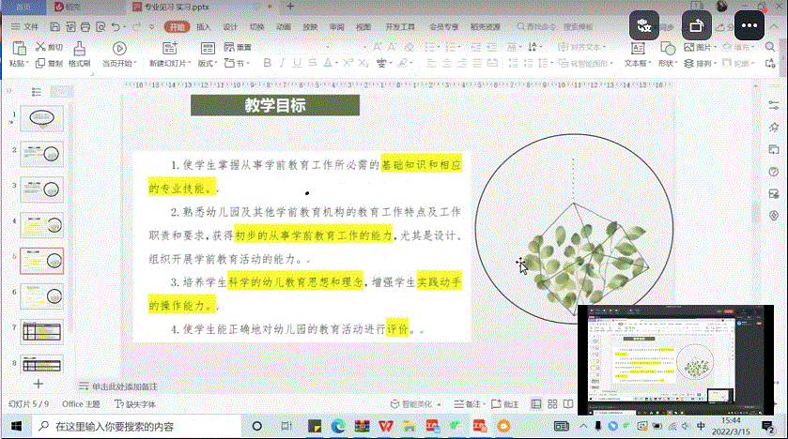
Task: Undo the last action
Action: point(116,26)
